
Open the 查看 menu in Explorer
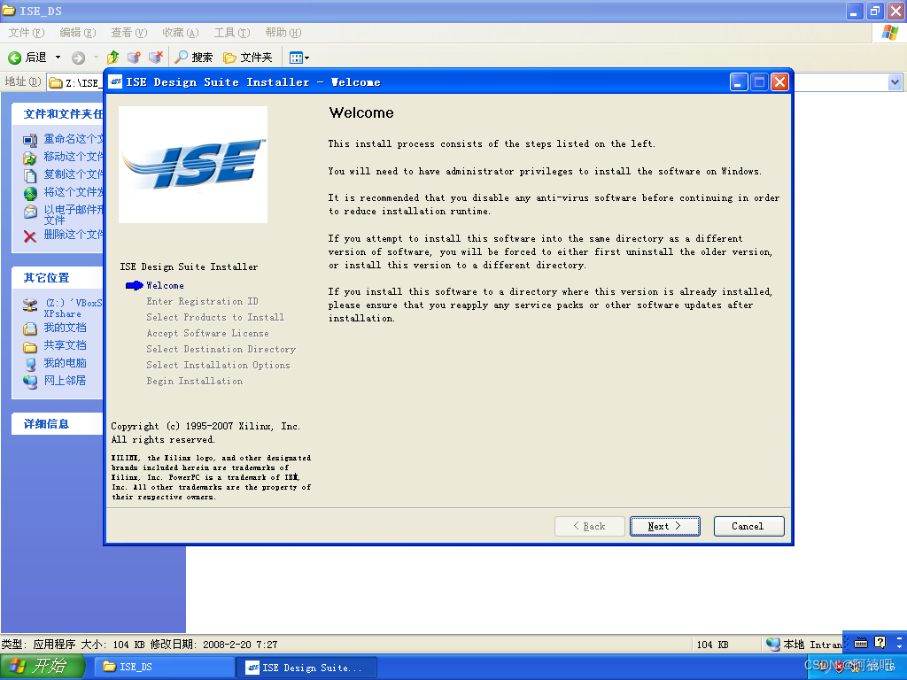click(x=129, y=33)
